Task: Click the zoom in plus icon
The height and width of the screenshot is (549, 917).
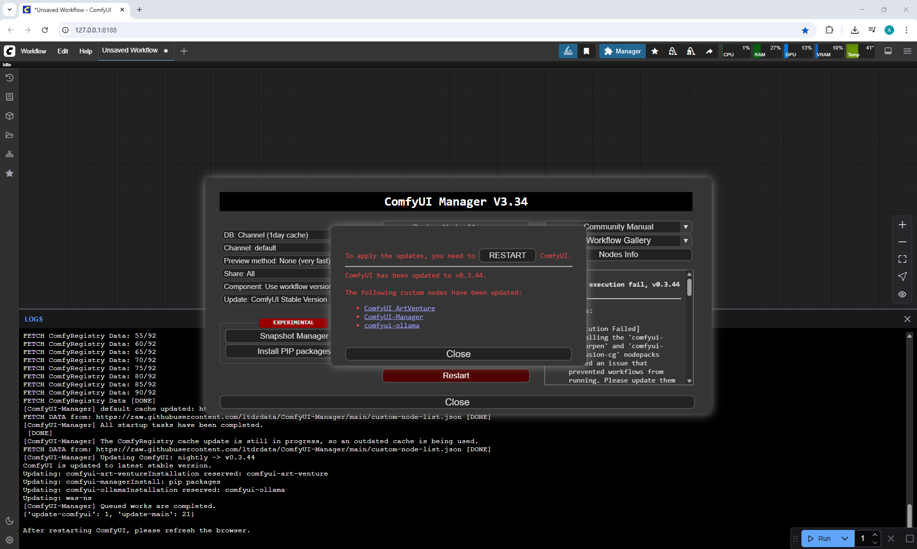Action: 902,225
